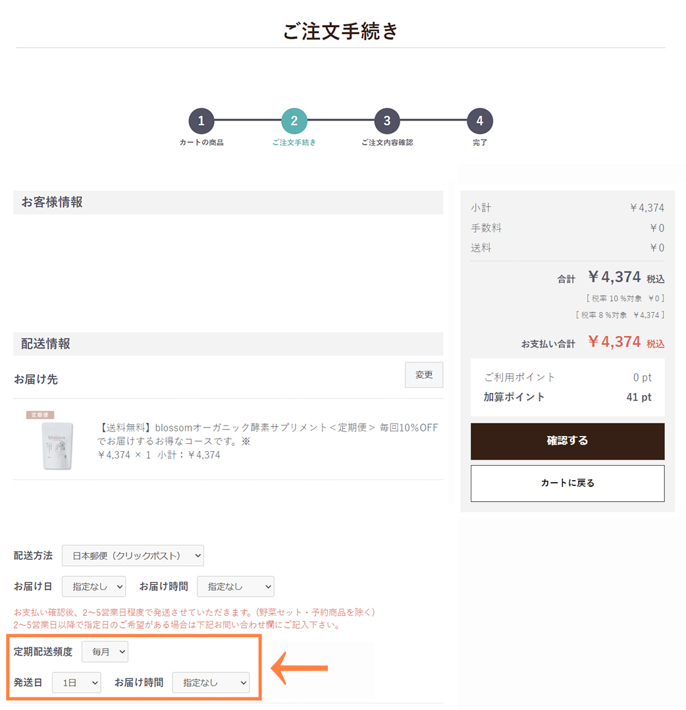This screenshot has height=710, width=686.
Task: Click the お客様情報 section header
Action: [x=52, y=202]
